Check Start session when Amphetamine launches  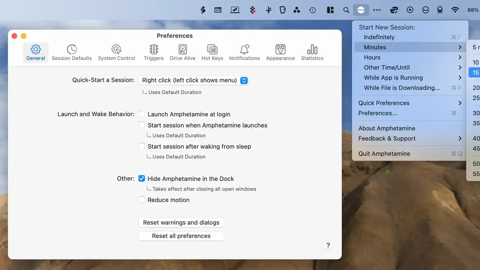click(x=142, y=125)
